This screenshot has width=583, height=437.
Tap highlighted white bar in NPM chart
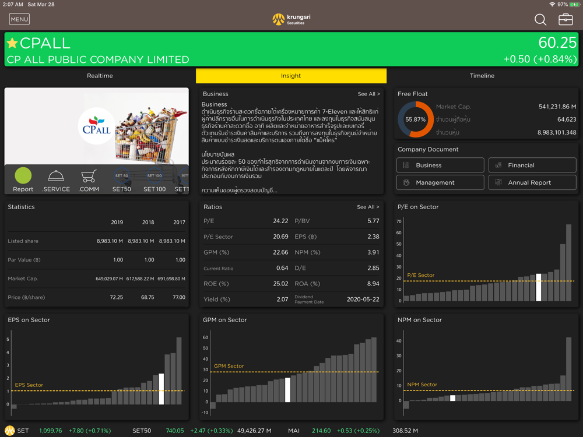click(x=452, y=398)
